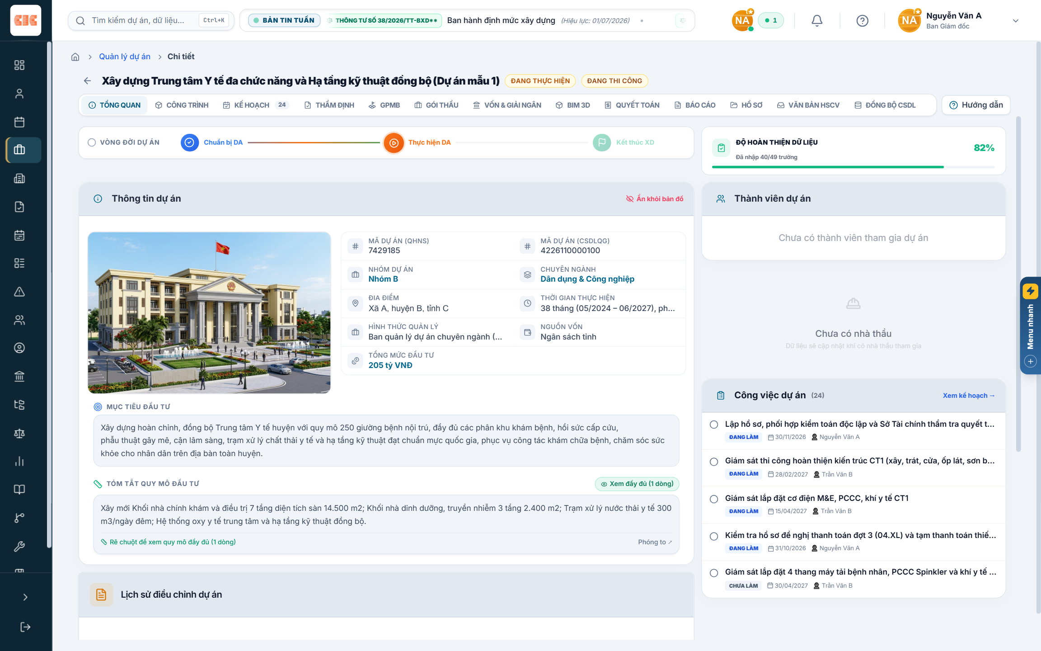The width and height of the screenshot is (1041, 651).
Task: Open the notifications bell
Action: pos(817,21)
